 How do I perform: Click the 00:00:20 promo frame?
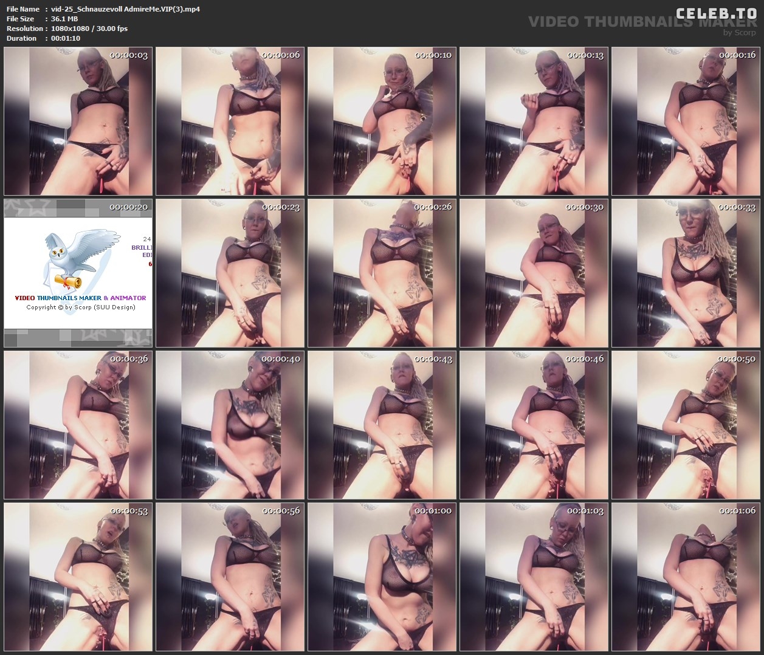coord(78,273)
